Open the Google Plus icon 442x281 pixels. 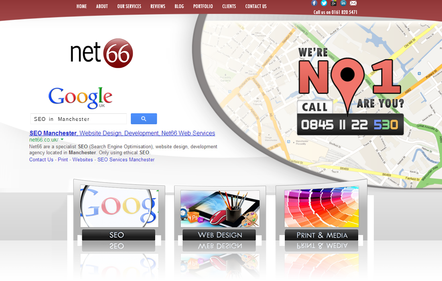pyautogui.click(x=333, y=3)
